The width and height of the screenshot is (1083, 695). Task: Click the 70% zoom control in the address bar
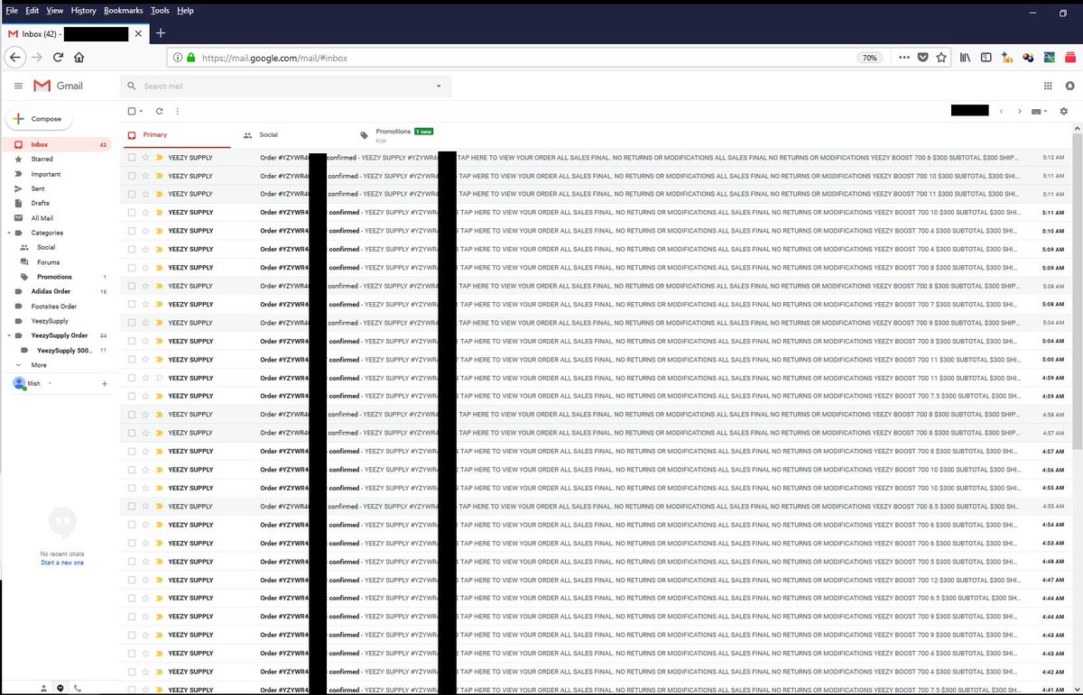[869, 57]
